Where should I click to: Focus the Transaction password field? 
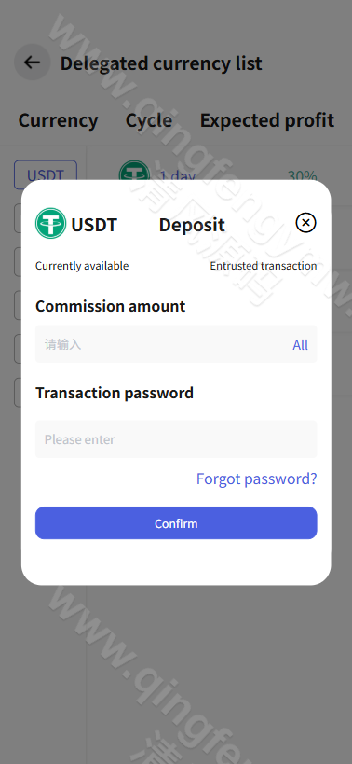176,439
